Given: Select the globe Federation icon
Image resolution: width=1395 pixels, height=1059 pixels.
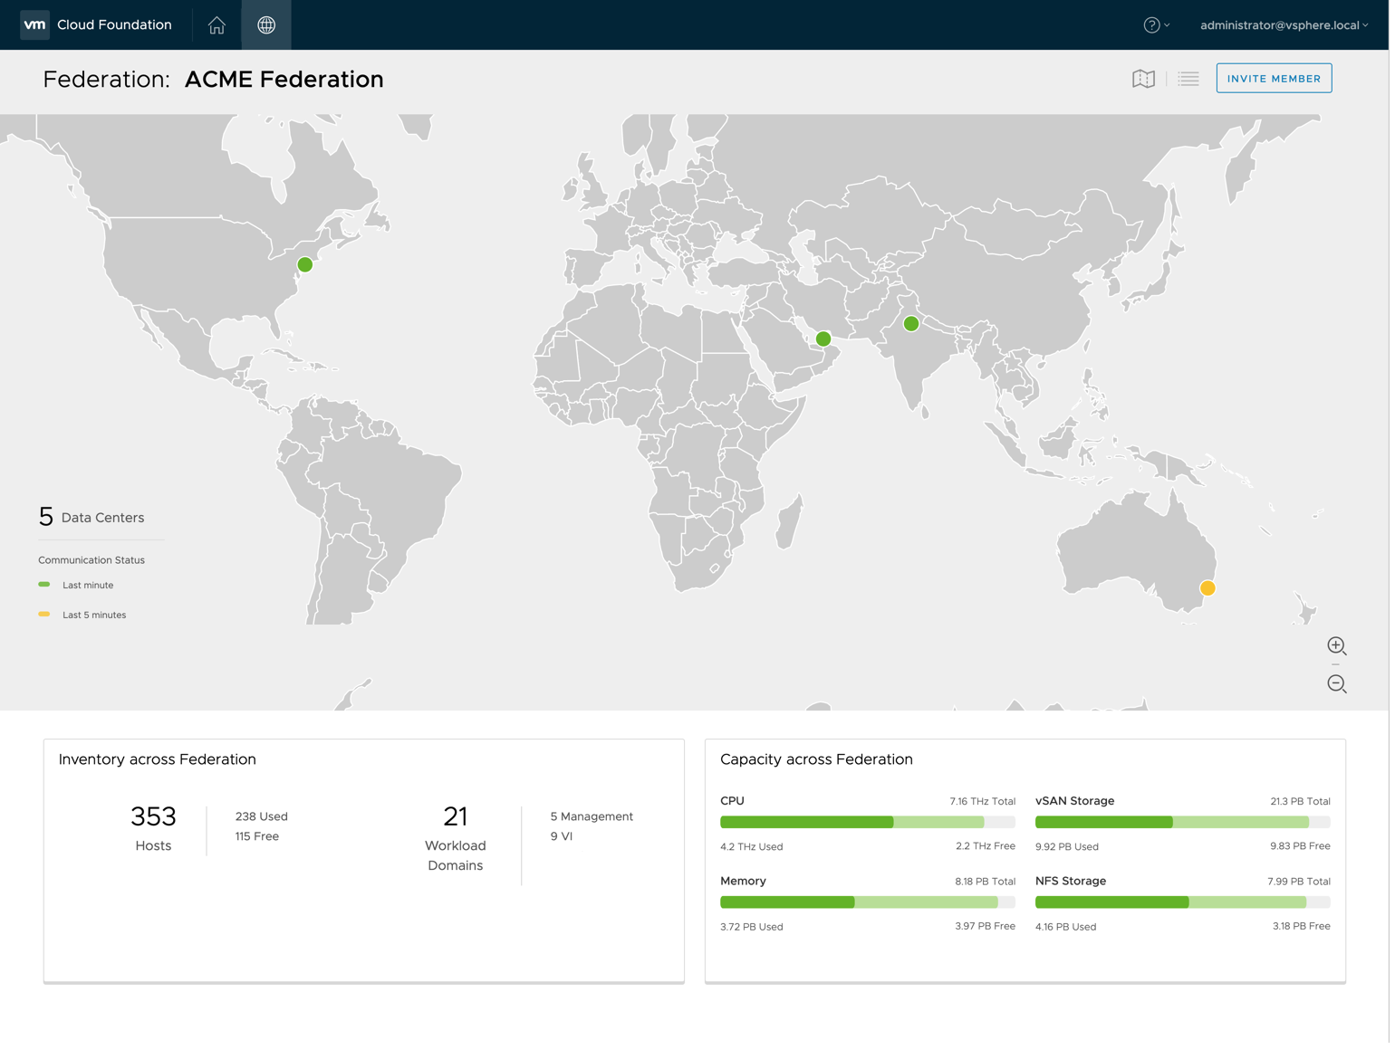Looking at the screenshot, I should tap(266, 25).
